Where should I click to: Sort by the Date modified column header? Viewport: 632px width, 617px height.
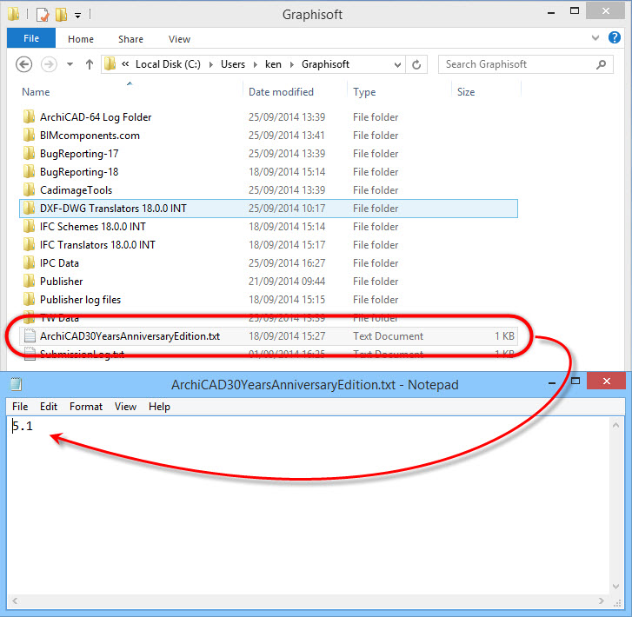[x=281, y=92]
